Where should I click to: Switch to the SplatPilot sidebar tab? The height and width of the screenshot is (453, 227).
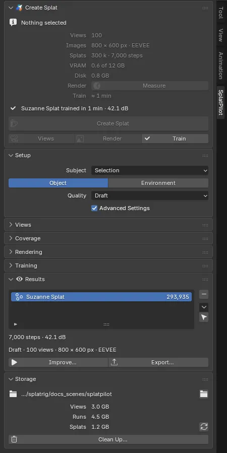(220, 102)
